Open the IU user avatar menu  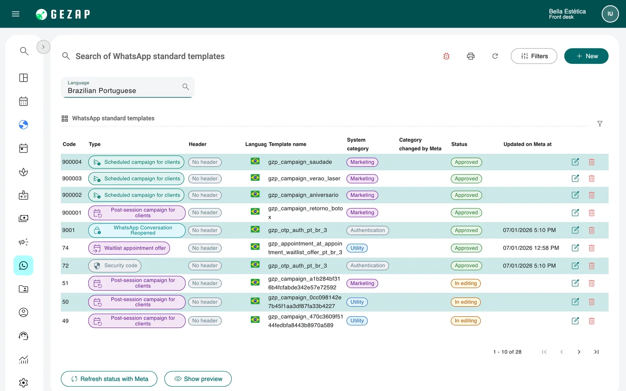[610, 14]
